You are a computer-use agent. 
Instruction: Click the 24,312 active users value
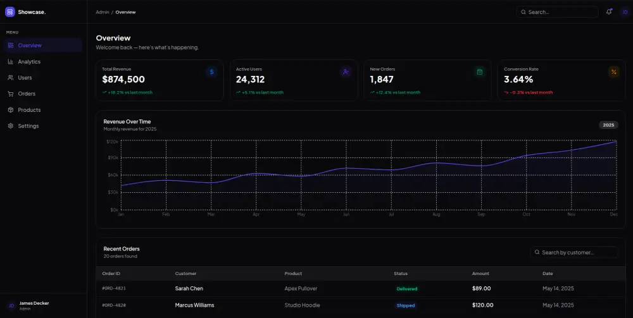point(250,80)
